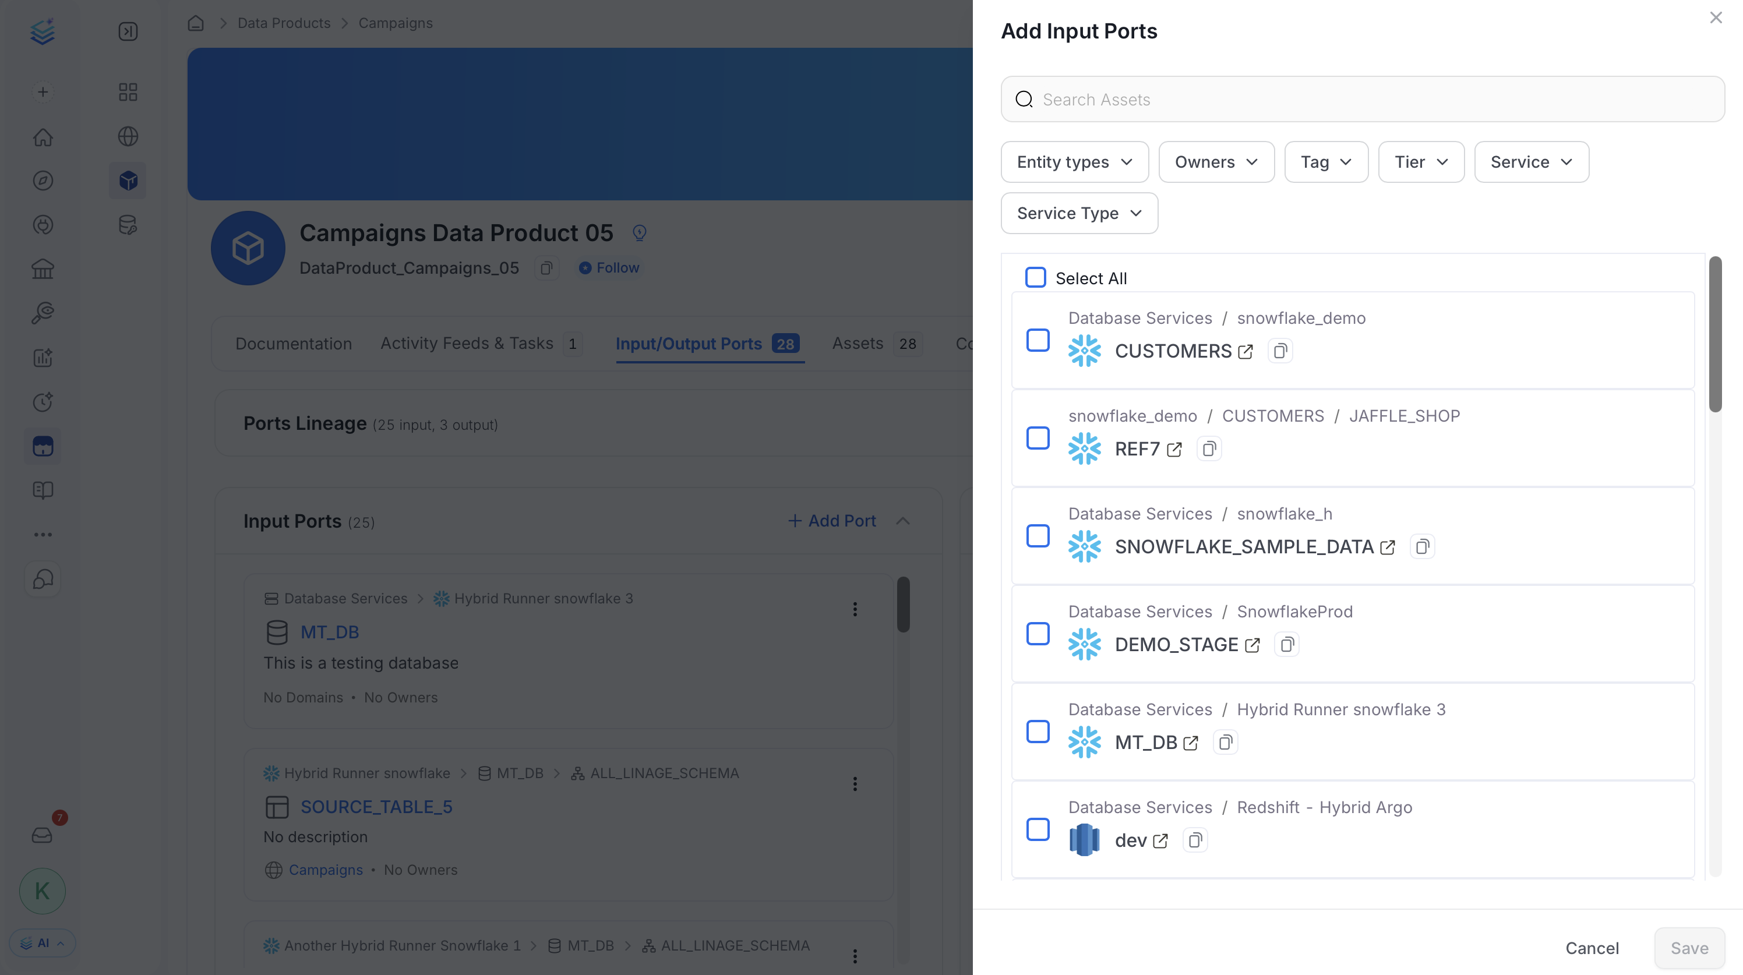Viewport: 1743px width, 975px height.
Task: Open the Tier filter dropdown
Action: pos(1421,162)
